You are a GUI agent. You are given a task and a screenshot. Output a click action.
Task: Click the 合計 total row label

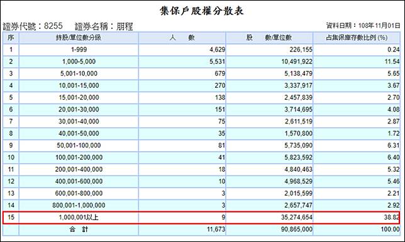pyautogui.click(x=79, y=229)
